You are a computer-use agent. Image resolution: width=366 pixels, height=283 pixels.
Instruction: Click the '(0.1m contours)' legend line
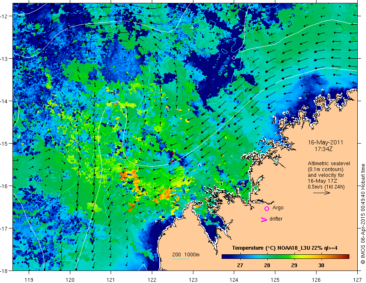click(x=325, y=169)
